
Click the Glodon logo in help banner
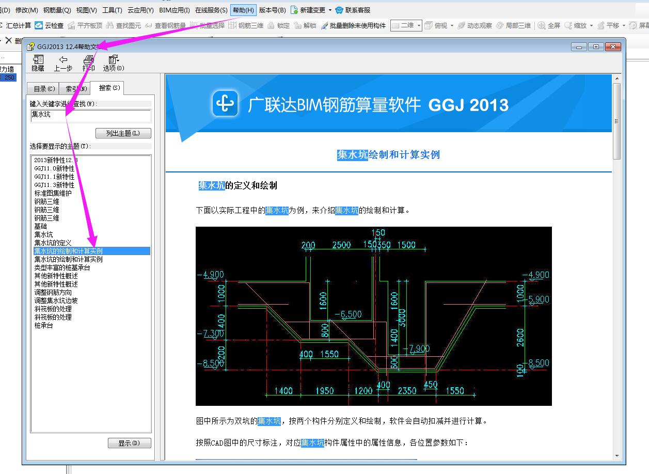click(x=225, y=104)
